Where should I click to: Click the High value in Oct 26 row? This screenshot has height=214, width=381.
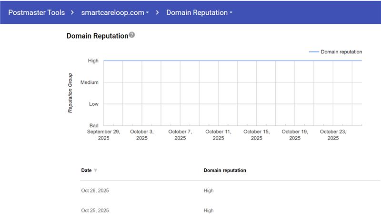click(209, 191)
